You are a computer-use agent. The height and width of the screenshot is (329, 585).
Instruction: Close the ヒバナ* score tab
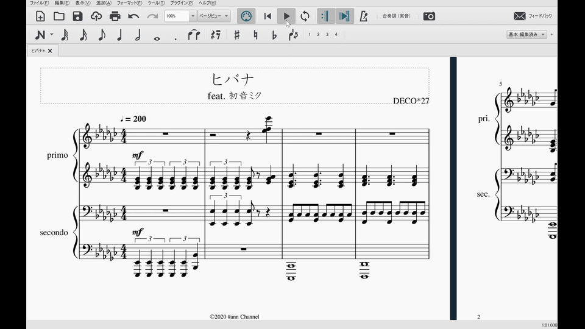point(50,51)
